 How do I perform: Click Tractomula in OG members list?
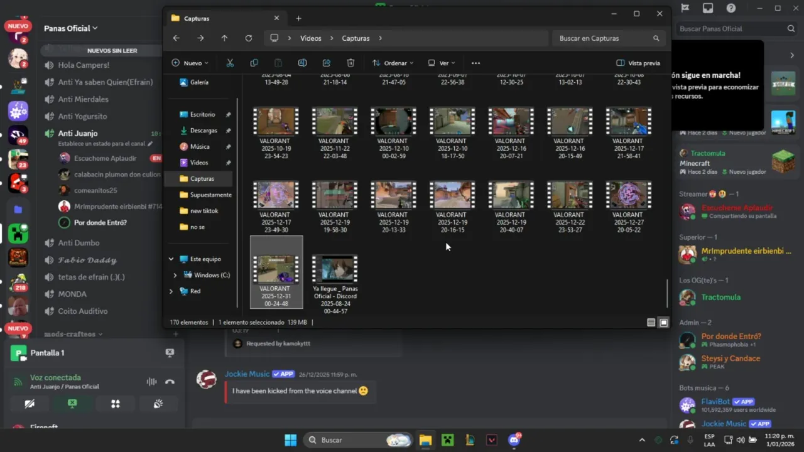pos(720,297)
